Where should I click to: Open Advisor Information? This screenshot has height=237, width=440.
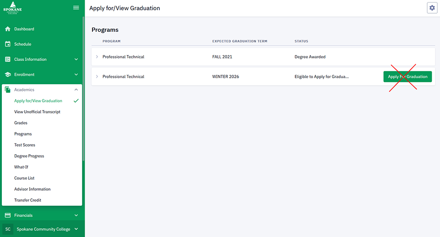32,189
